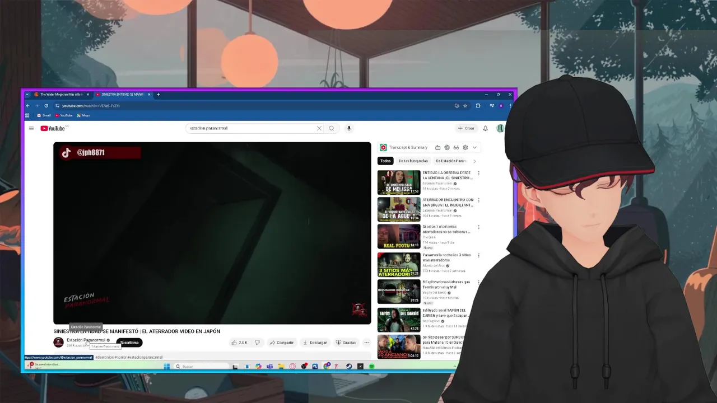717x403 pixels.
Task: Open options for 'Pasamos la noche' video
Action: [x=478, y=256]
